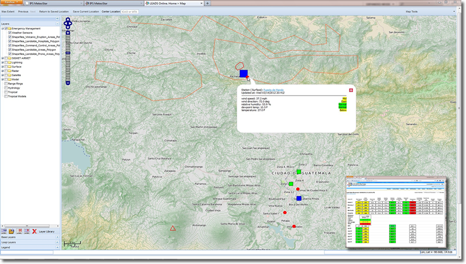Open a new browser tab
The image size is (466, 264).
point(208,3)
